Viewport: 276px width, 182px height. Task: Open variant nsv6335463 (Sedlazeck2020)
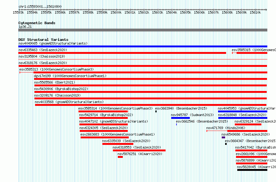click(x=43, y=50)
